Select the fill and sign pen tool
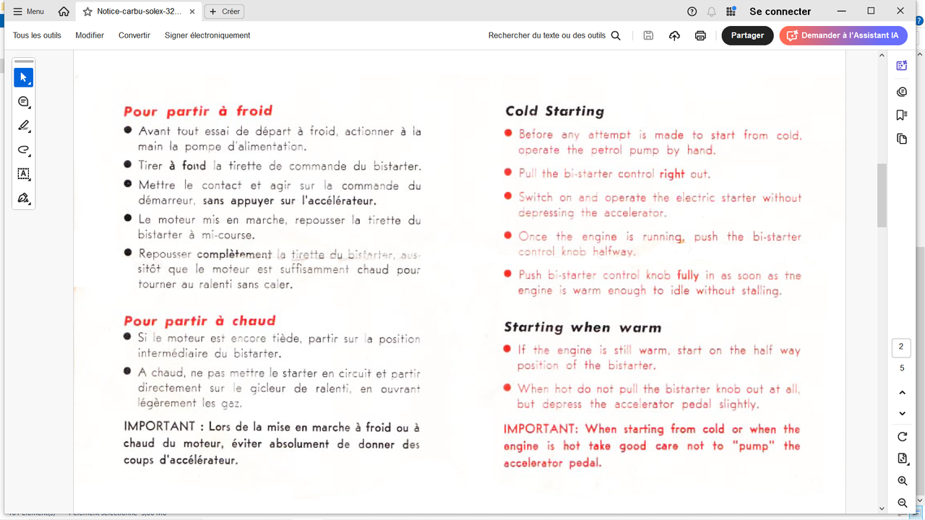This screenshot has height=520, width=925. coord(24,198)
